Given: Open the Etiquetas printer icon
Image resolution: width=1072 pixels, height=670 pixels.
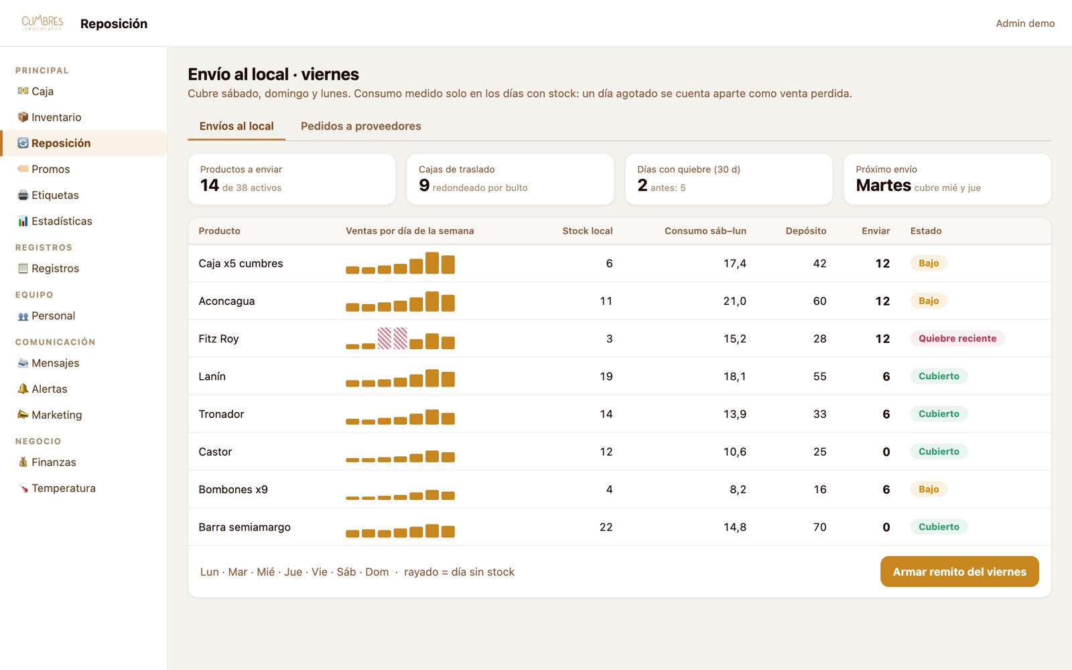Looking at the screenshot, I should coord(23,196).
